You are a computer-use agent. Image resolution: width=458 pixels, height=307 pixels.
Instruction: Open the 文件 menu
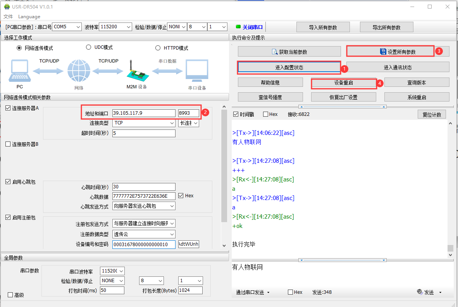8,17
